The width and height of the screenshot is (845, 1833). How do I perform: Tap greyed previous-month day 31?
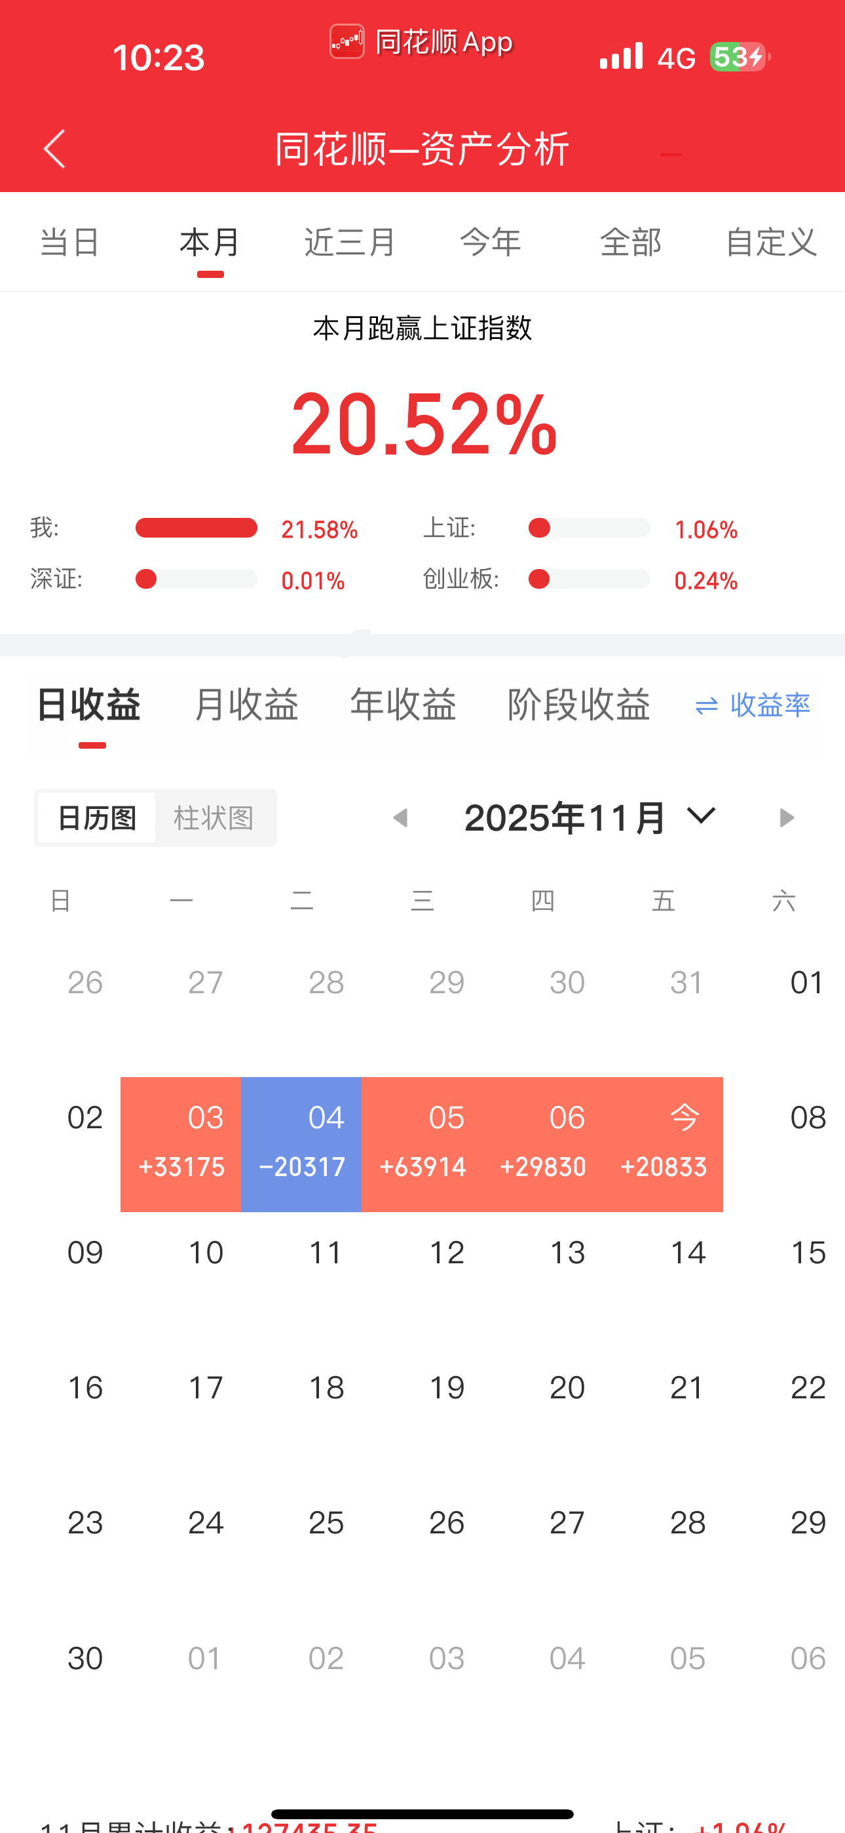(x=687, y=983)
